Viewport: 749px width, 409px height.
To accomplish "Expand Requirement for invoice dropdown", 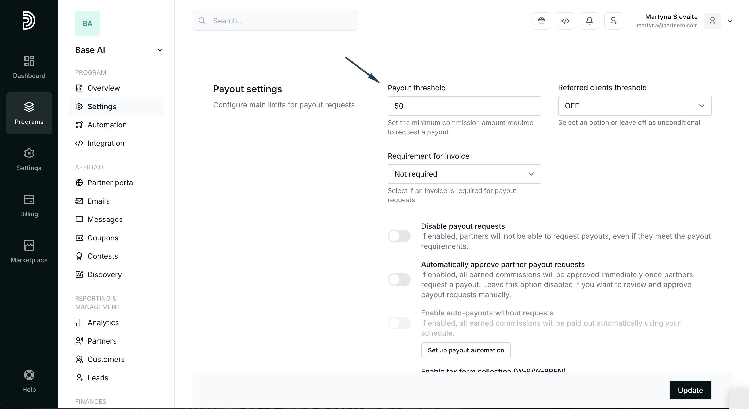I will 464,174.
